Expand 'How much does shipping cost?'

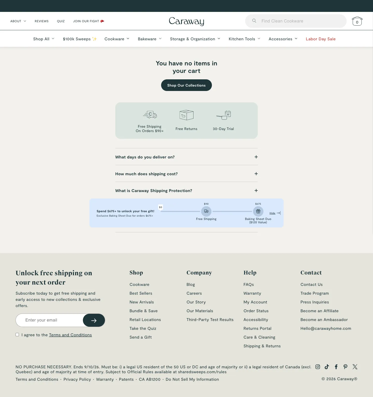point(187,174)
